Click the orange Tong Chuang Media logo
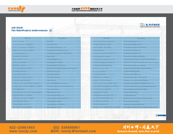Image resolution: width=173 pixels, height=134 pixels. tap(16, 9)
